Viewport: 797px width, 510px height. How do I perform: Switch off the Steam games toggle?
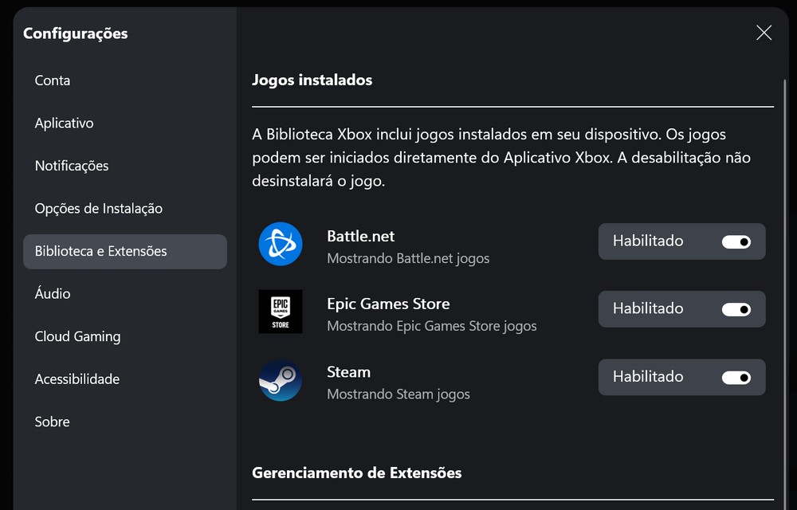(x=736, y=377)
